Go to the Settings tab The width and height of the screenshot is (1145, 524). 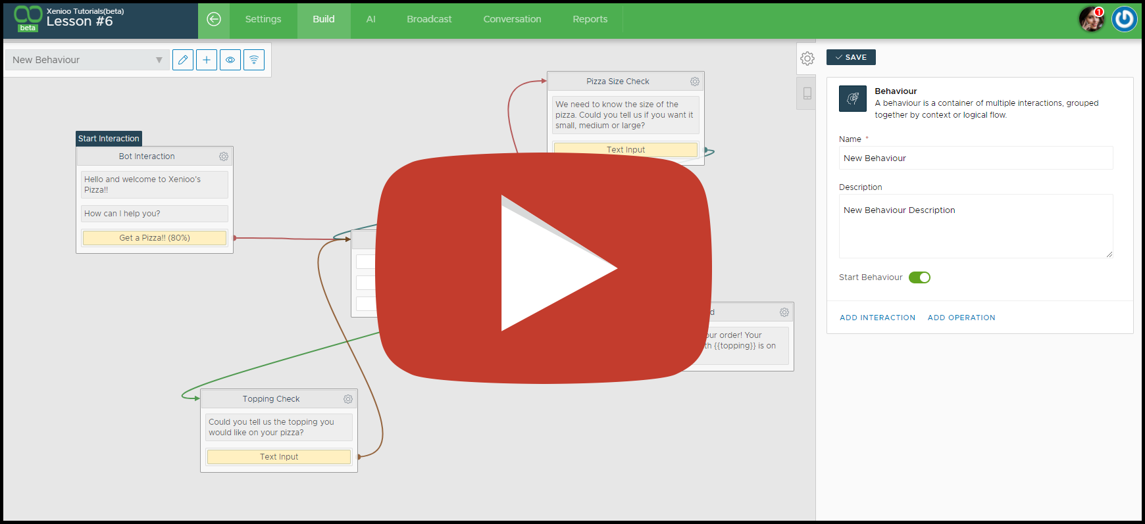click(263, 19)
